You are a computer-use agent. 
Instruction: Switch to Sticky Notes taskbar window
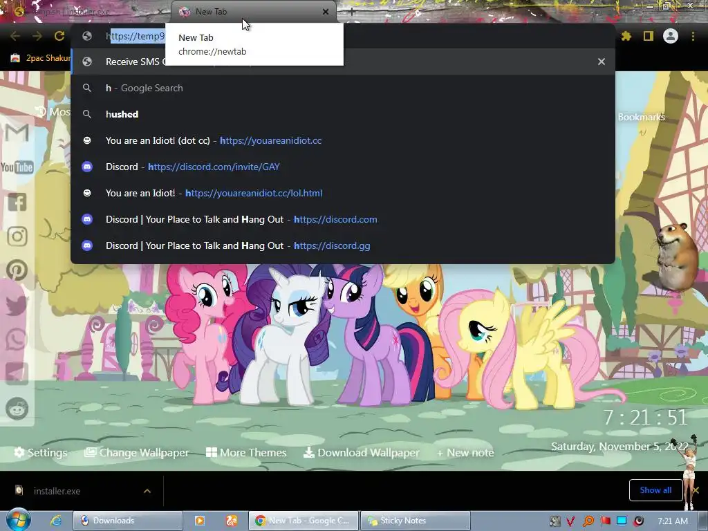[x=416, y=521]
